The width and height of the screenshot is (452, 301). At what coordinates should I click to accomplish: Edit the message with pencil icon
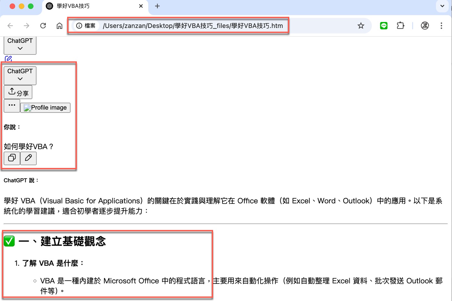28,158
